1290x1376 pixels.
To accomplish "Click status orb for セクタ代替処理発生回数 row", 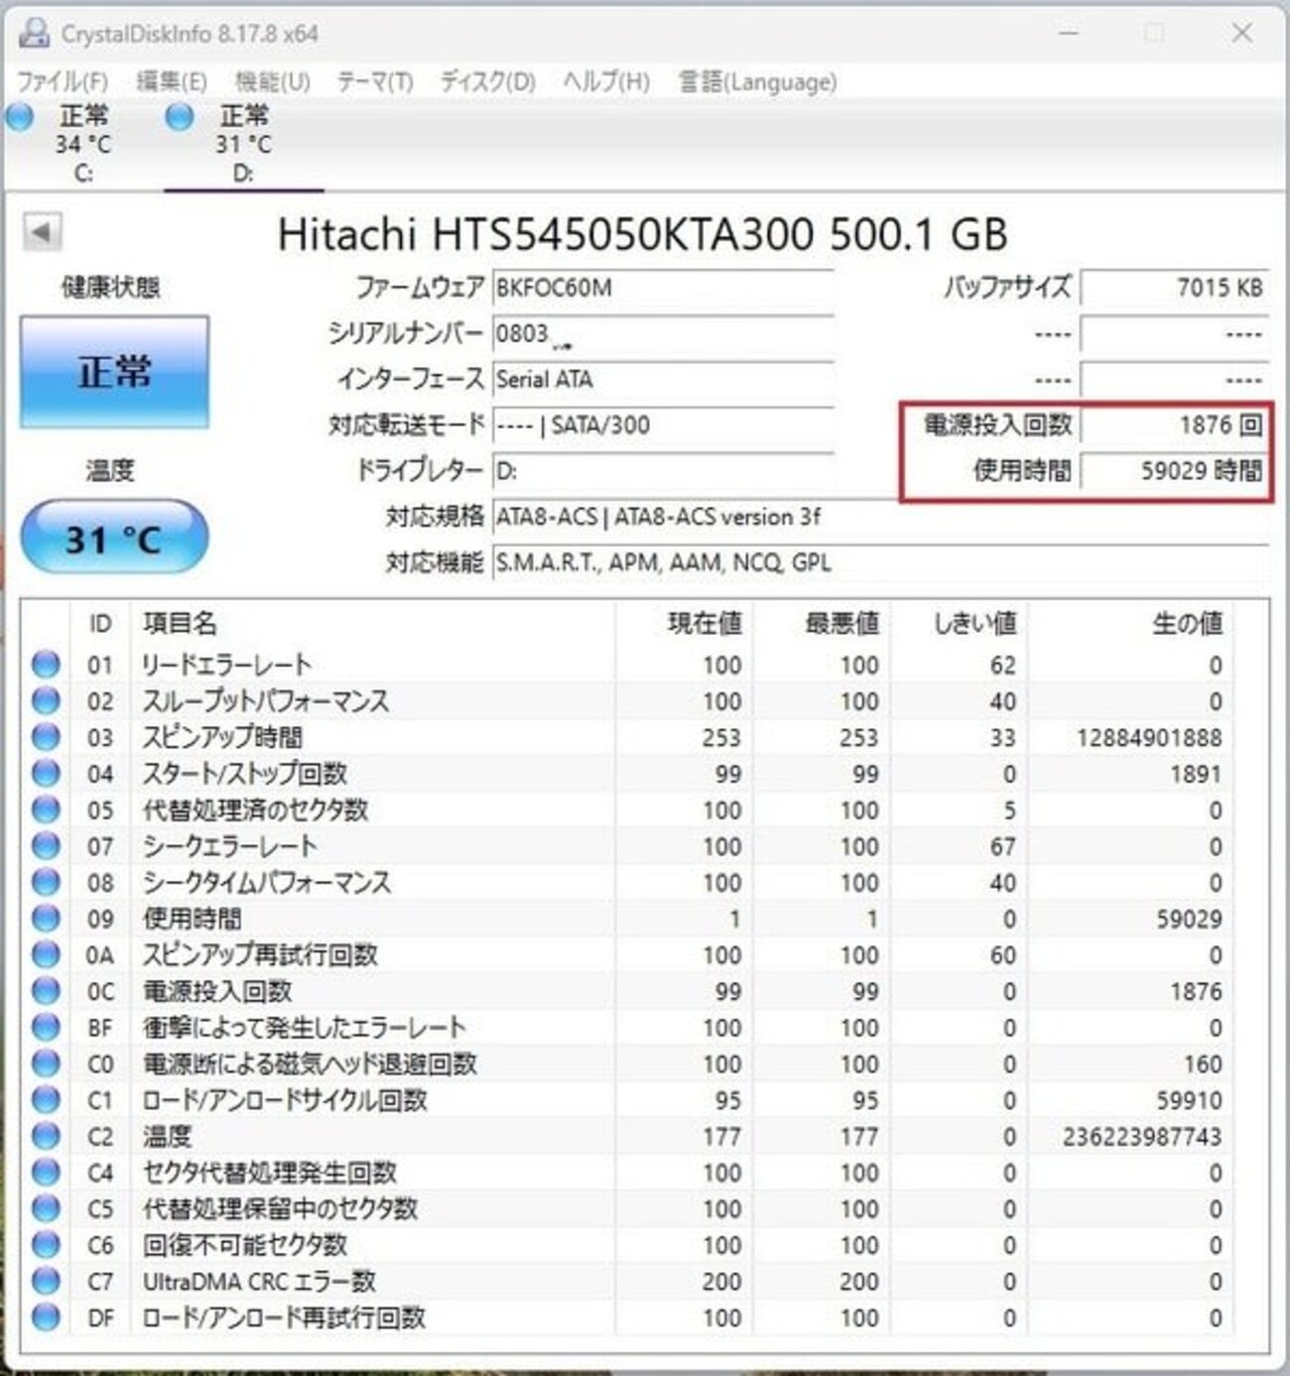I will point(46,1173).
